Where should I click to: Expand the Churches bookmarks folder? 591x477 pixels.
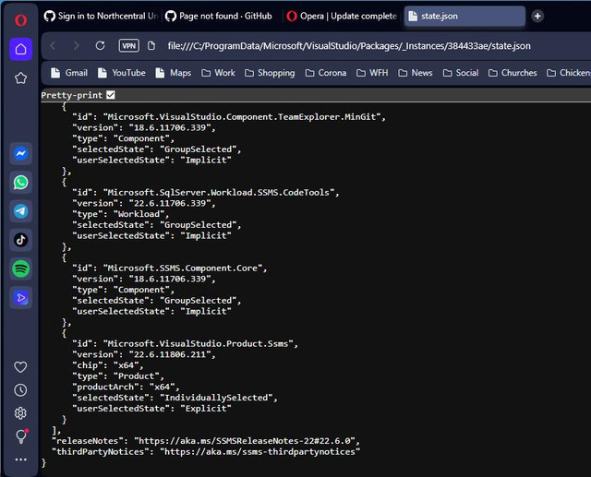(x=513, y=73)
